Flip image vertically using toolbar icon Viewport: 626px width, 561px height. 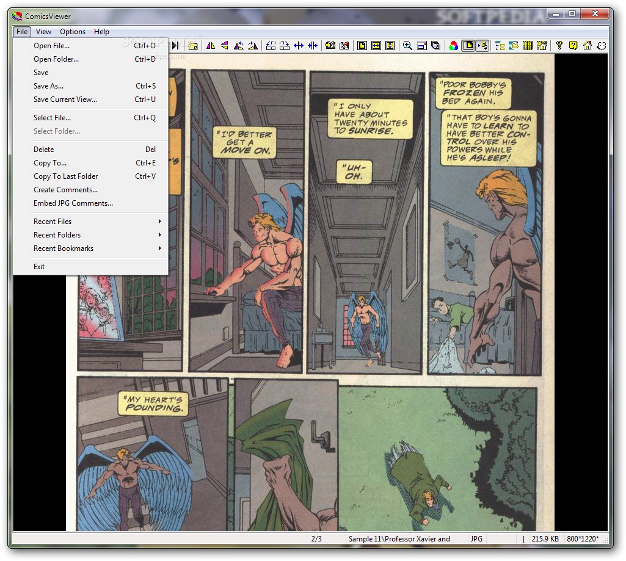click(x=225, y=46)
